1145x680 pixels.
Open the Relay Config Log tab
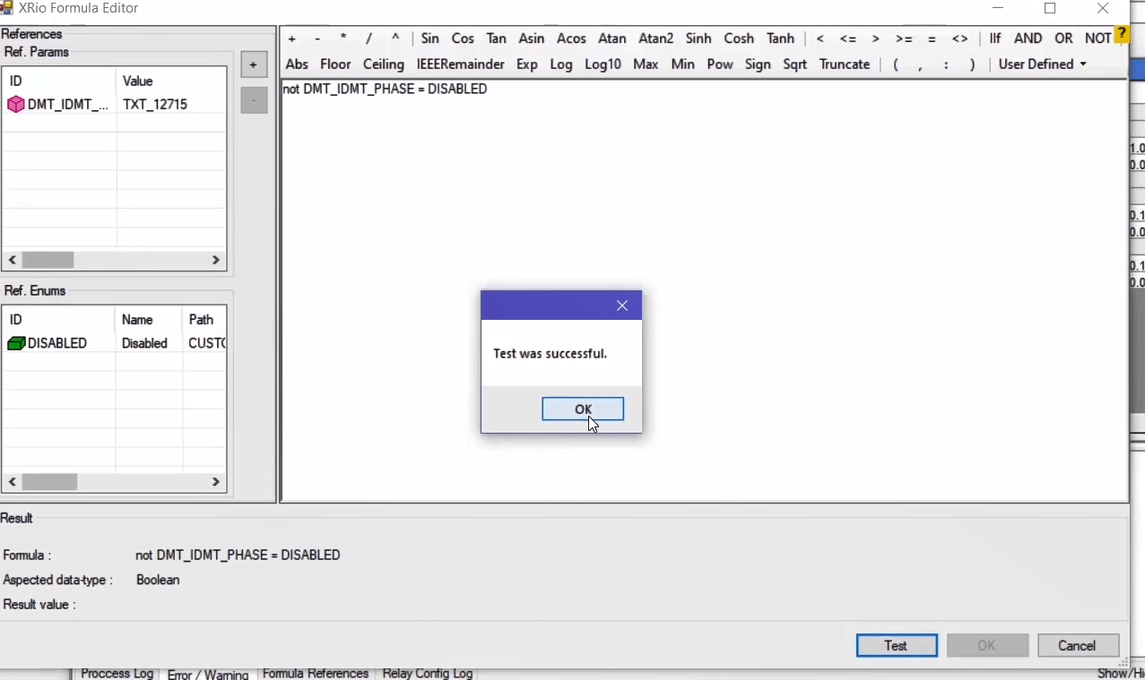point(427,674)
